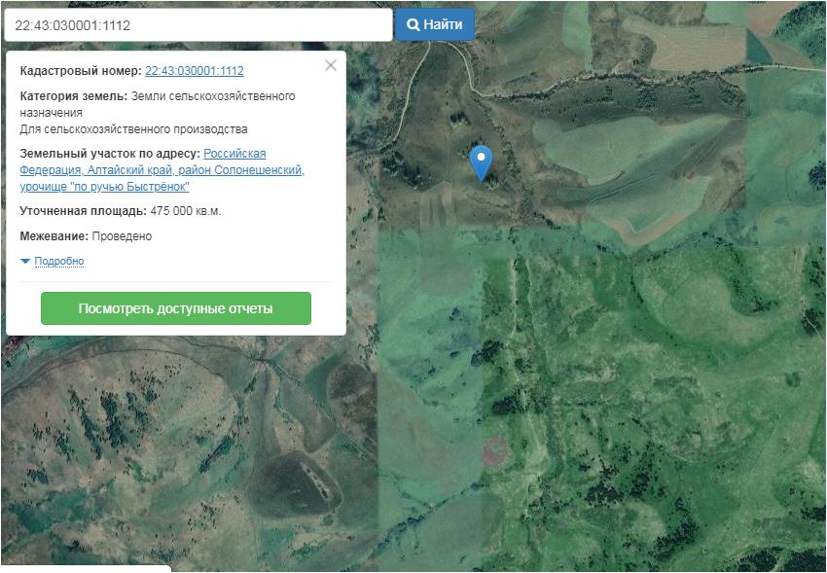The image size is (827, 573).
Task: Click the magnifier icon in the Найти button
Action: tap(413, 25)
